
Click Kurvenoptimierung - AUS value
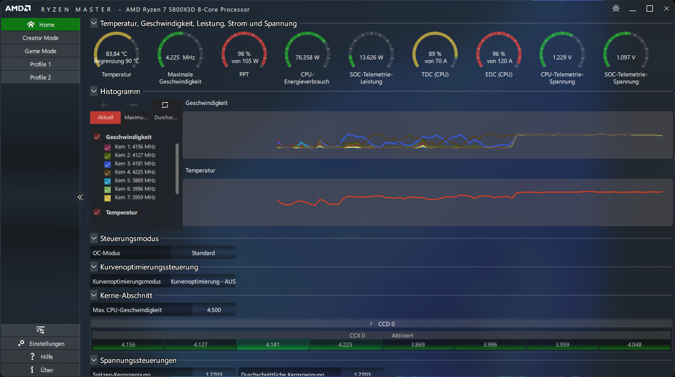[203, 282]
